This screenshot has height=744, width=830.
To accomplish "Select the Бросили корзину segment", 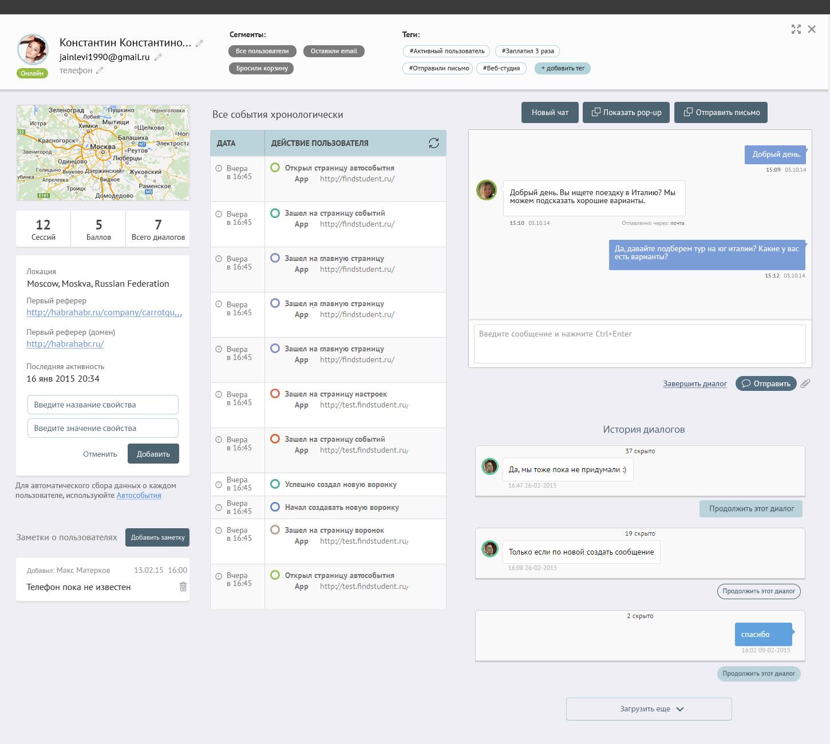I will pyautogui.click(x=262, y=68).
